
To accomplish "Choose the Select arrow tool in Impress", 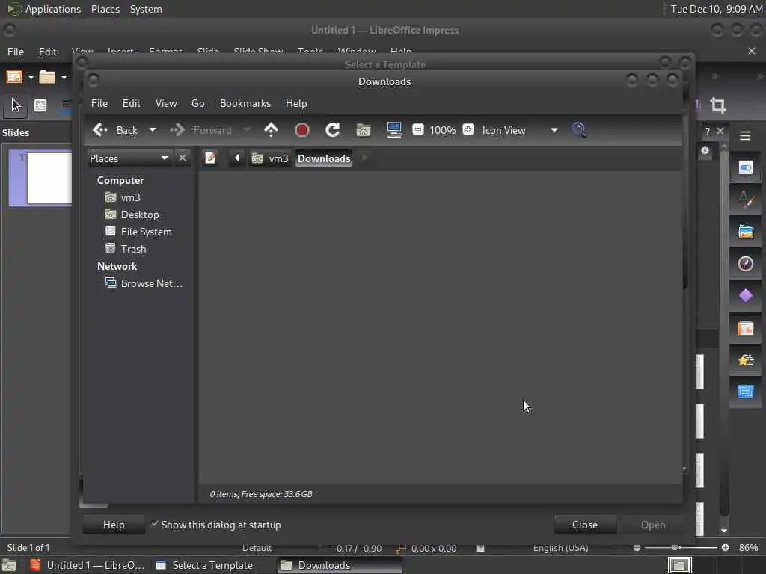I will pyautogui.click(x=16, y=105).
